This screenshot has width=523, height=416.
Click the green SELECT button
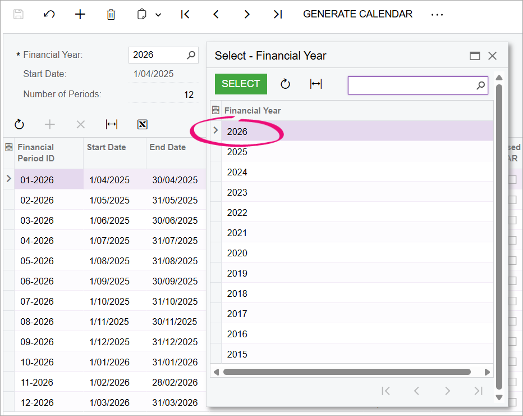coord(241,84)
